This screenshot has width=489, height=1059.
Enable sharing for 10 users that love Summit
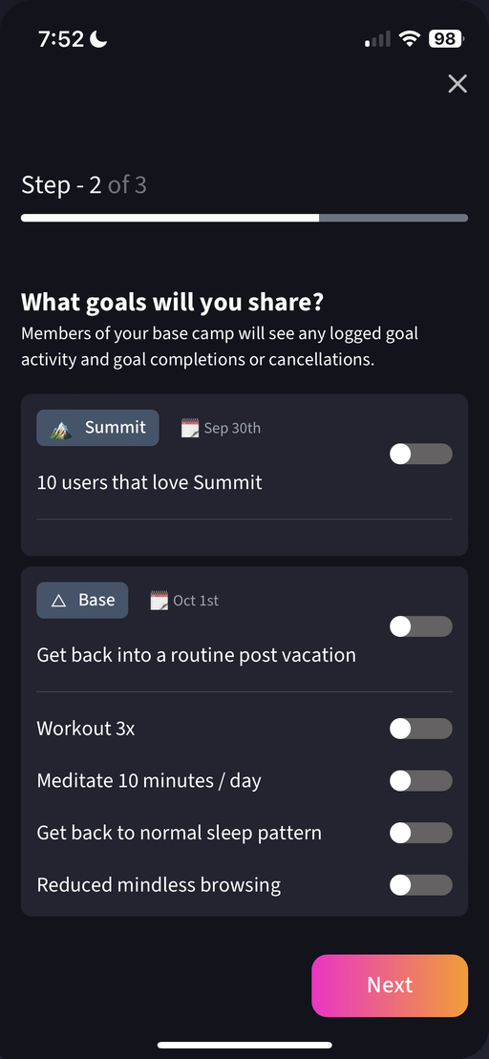(421, 454)
